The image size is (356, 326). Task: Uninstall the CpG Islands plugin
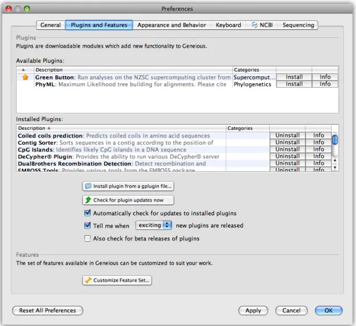click(287, 149)
